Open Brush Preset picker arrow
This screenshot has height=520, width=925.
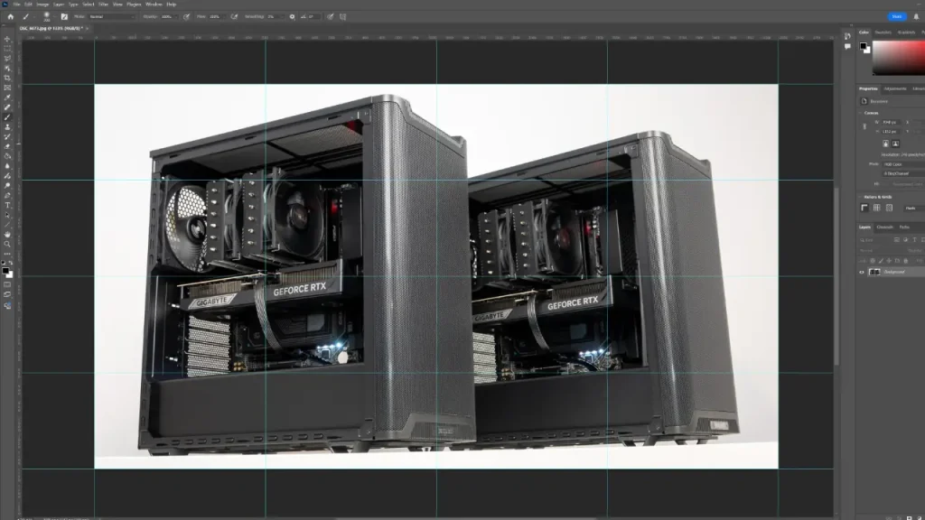[54, 16]
